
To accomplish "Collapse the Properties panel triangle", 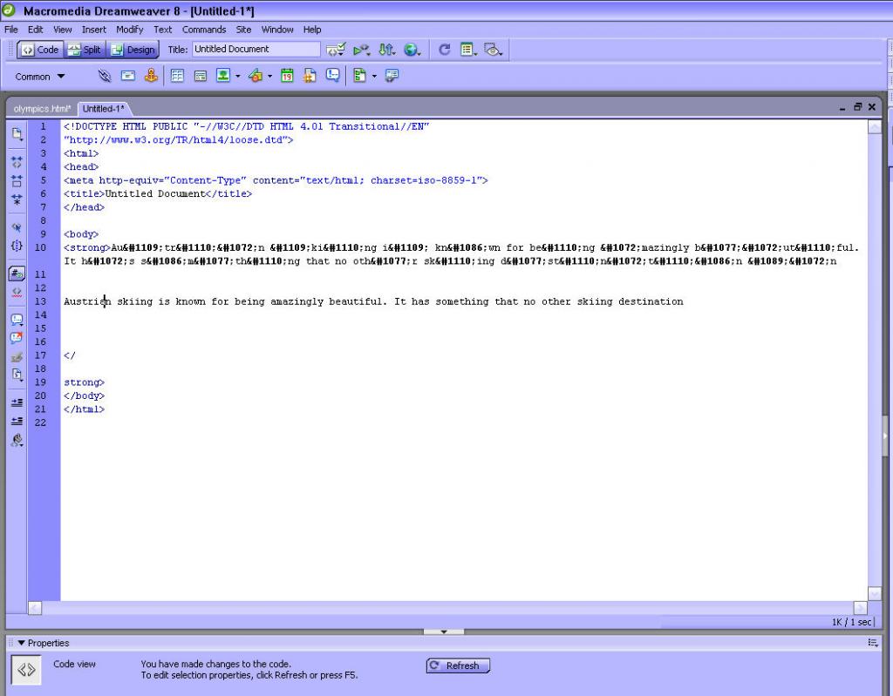I will point(21,643).
